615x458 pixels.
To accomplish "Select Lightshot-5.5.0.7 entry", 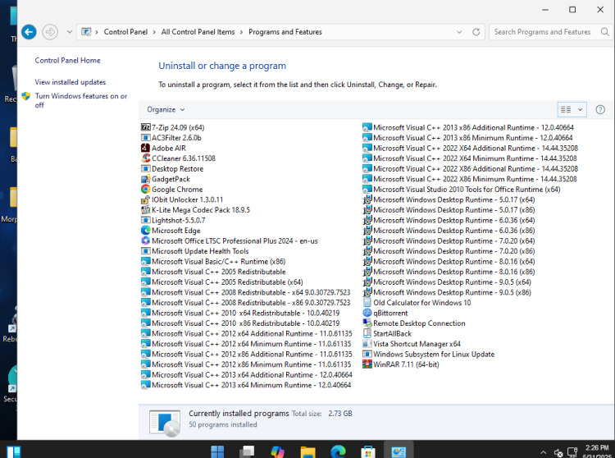I will [173, 220].
